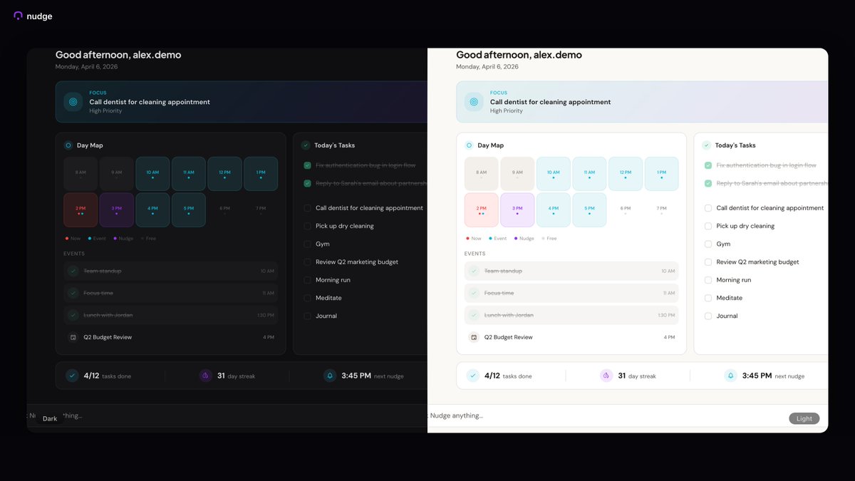Click Journal task text in dark panel
Screen dimensions: 855x481
(x=326, y=316)
